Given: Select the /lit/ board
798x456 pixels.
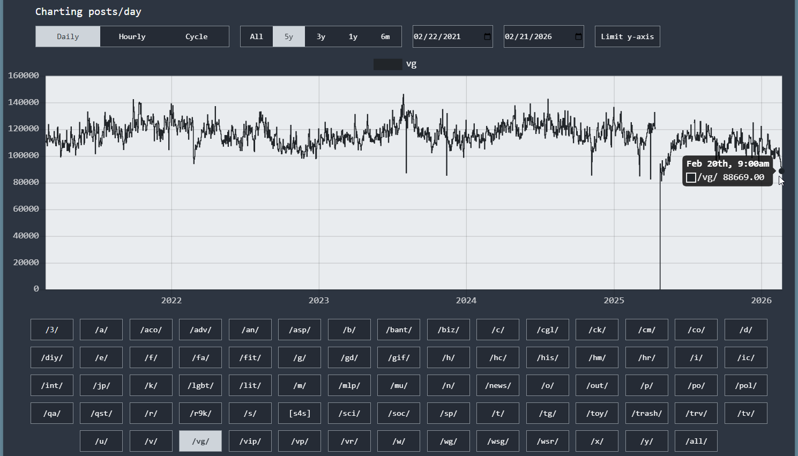Looking at the screenshot, I should 250,385.
